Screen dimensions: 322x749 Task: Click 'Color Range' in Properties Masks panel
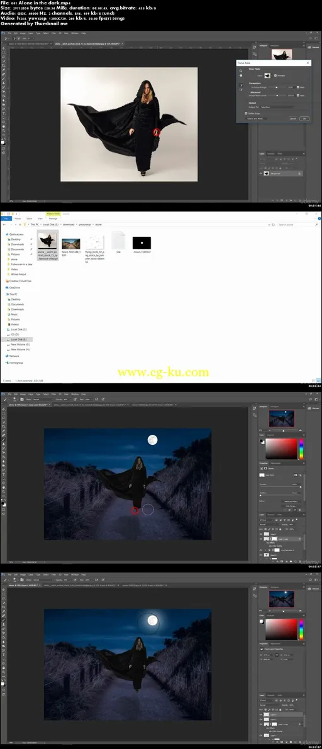(291, 505)
